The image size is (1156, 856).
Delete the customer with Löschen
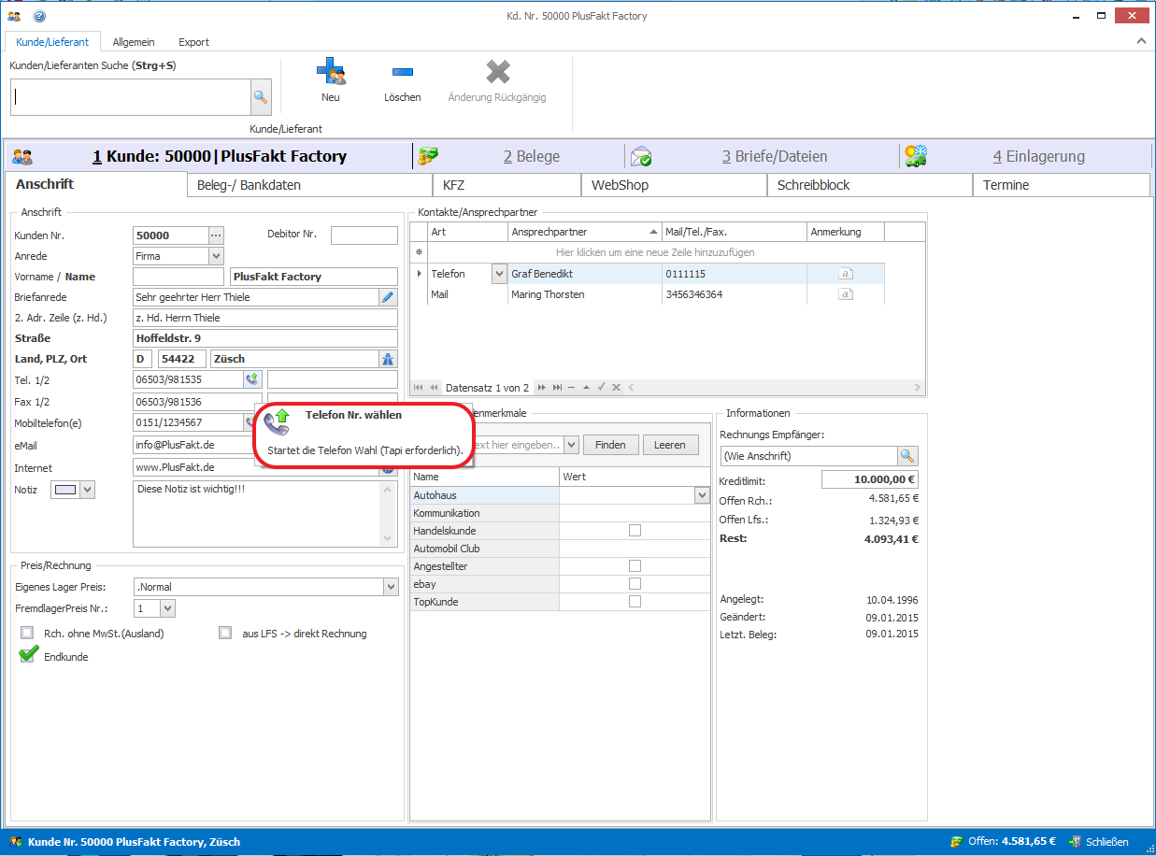pos(403,80)
